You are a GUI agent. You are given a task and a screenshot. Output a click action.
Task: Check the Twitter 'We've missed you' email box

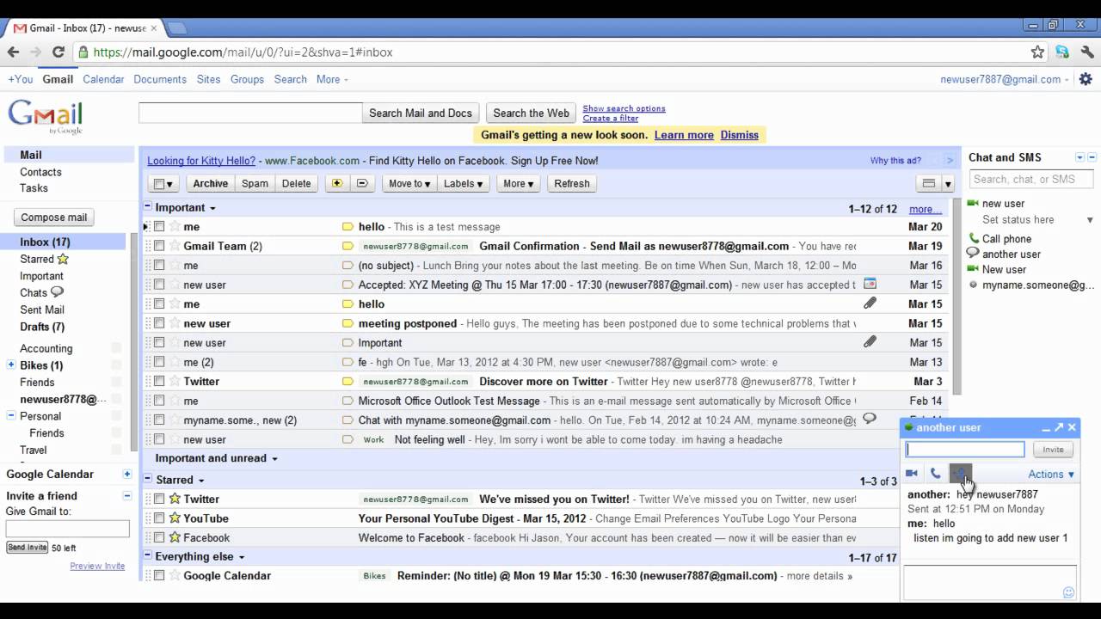[159, 499]
